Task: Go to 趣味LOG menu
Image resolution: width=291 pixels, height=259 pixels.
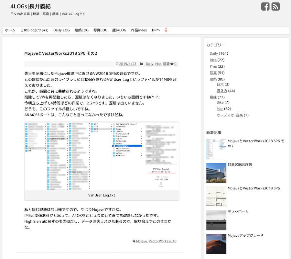Action: click(x=119, y=30)
